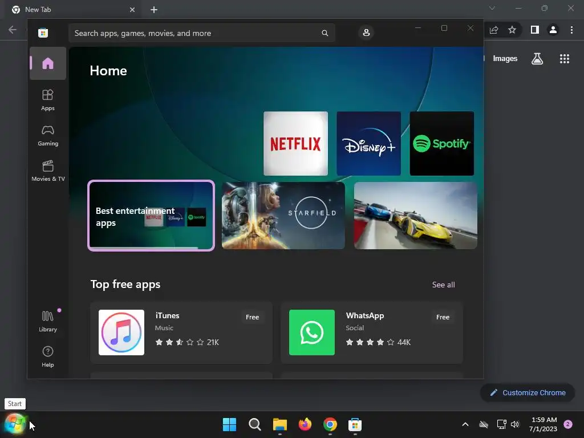Click the WhatsApp 44K star rating
584x438 pixels.
pos(378,342)
